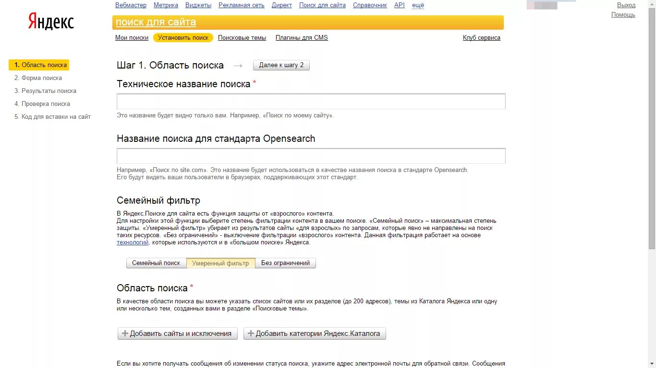The width and height of the screenshot is (656, 368).
Task: Go to step 1. Область поиска
Action: tap(39, 65)
